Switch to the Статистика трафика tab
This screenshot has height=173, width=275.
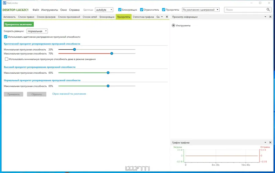pyautogui.click(x=143, y=17)
